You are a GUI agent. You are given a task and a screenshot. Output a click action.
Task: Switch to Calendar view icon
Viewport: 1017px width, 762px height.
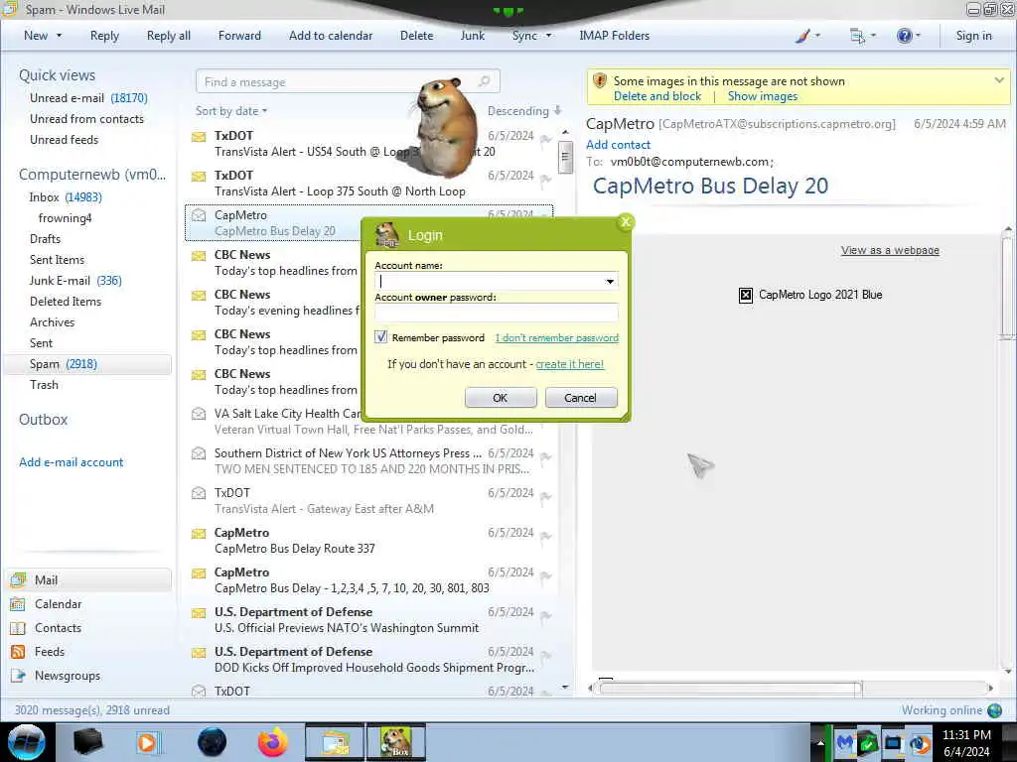18,604
